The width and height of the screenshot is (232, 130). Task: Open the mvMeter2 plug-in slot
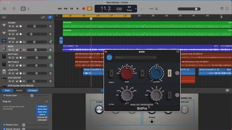click(x=42, y=107)
